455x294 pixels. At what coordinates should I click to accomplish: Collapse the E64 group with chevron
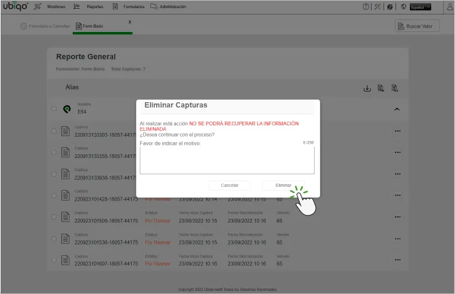[x=397, y=109]
